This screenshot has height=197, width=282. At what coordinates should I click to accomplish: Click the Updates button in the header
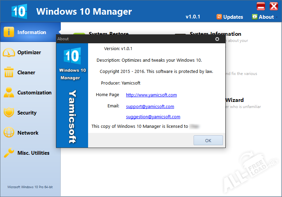(230, 17)
